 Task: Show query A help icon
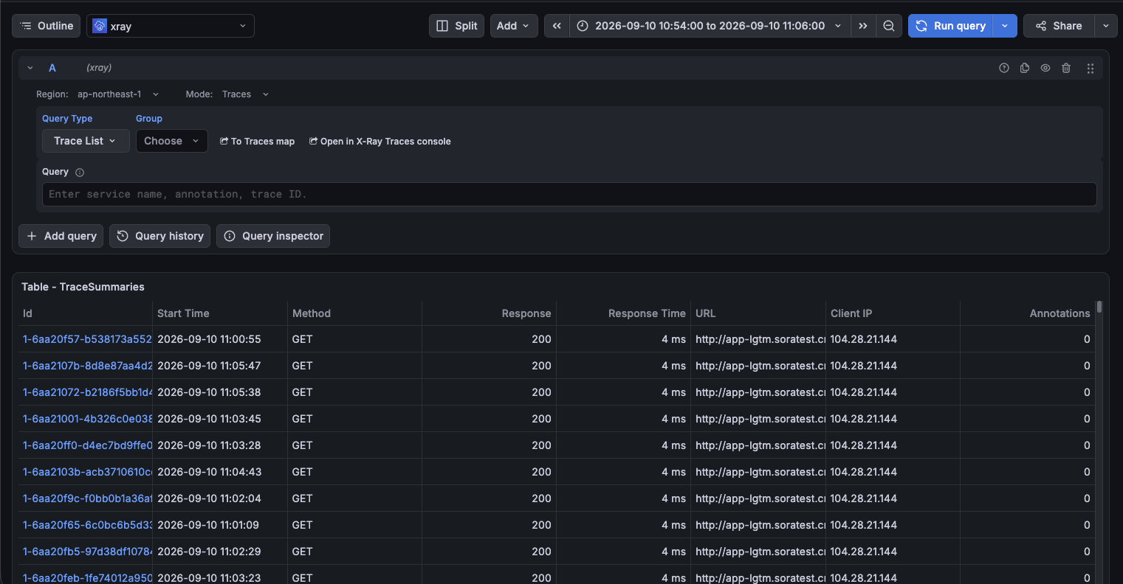[1004, 68]
